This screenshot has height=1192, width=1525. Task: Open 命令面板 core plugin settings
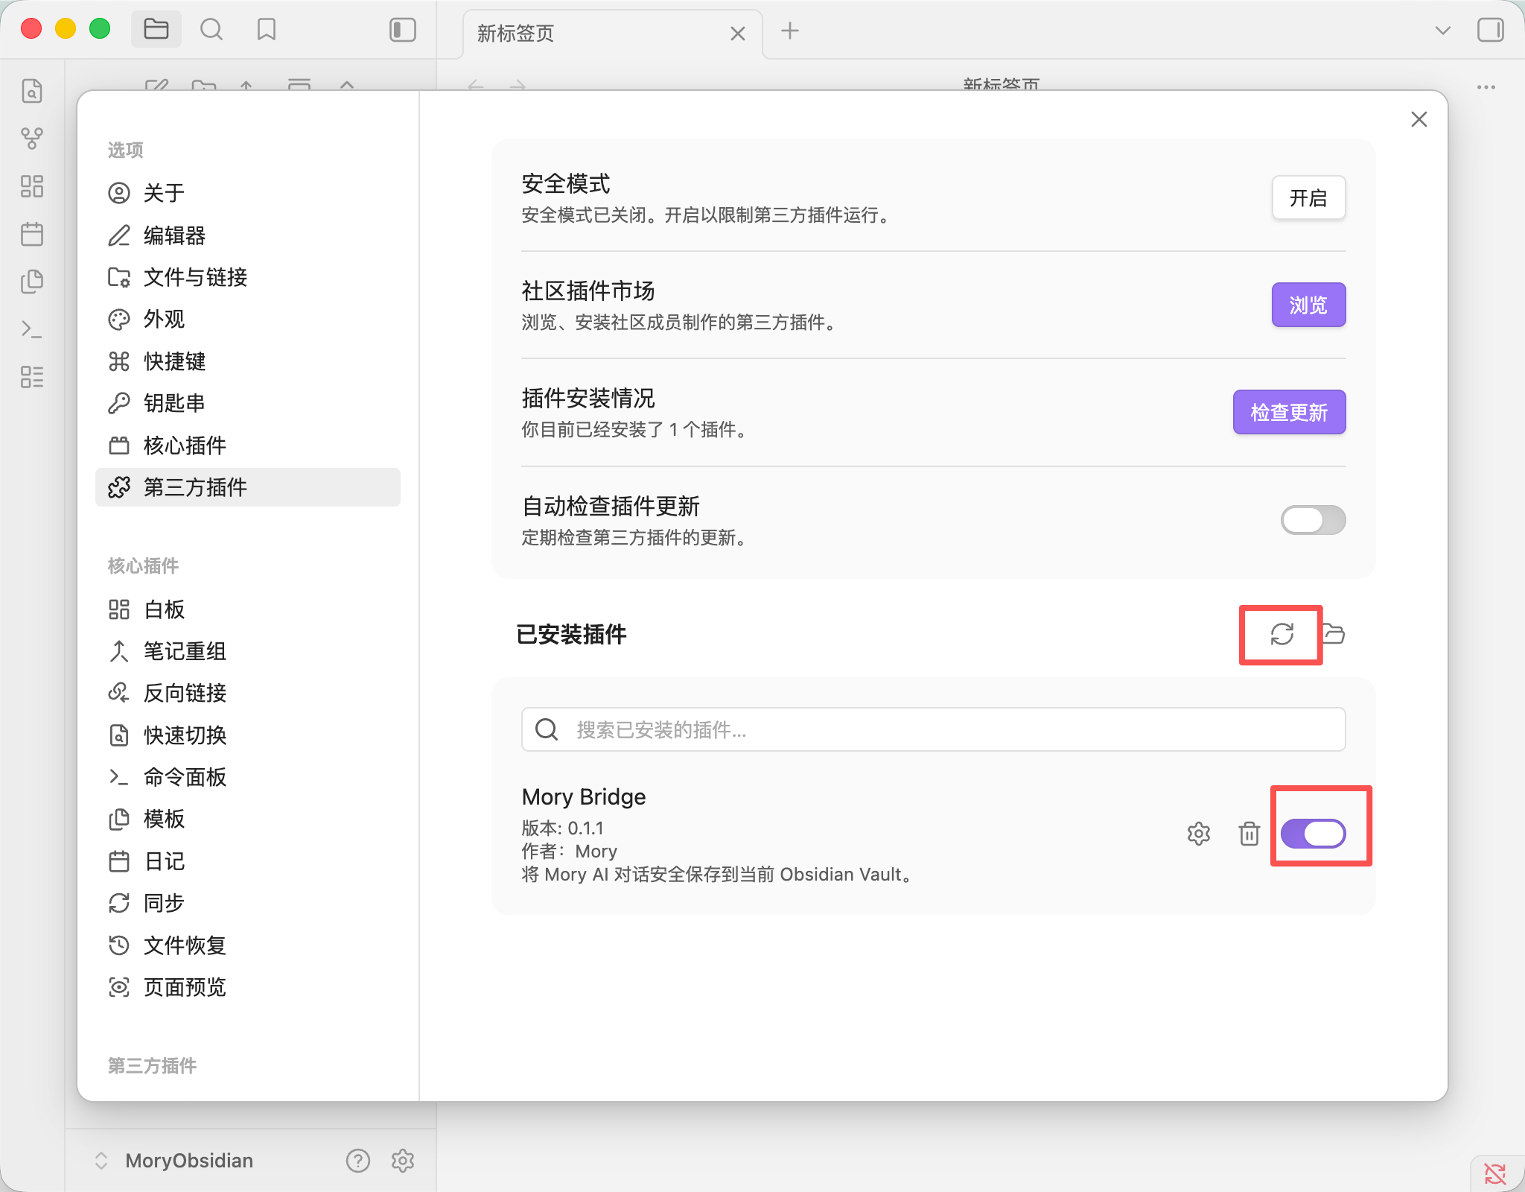tap(248, 777)
